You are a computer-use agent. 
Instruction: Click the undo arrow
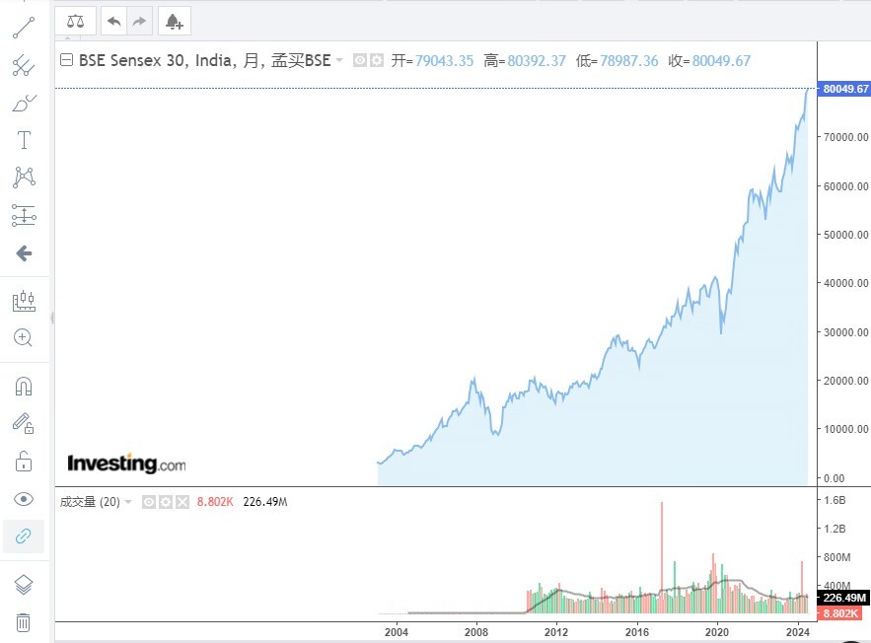113,22
